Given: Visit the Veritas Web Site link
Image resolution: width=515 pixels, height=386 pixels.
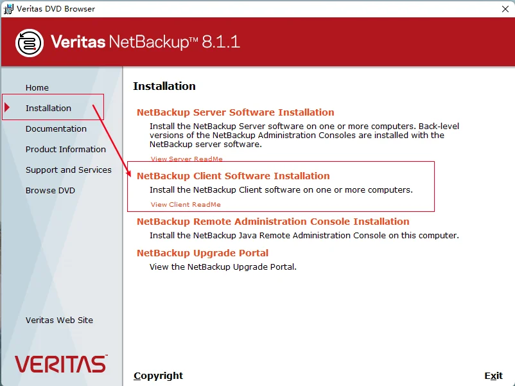Looking at the screenshot, I should [x=60, y=320].
